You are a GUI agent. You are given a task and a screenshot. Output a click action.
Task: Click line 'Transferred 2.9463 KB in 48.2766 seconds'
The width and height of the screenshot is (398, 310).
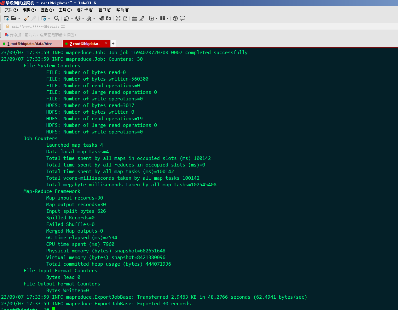point(194,297)
